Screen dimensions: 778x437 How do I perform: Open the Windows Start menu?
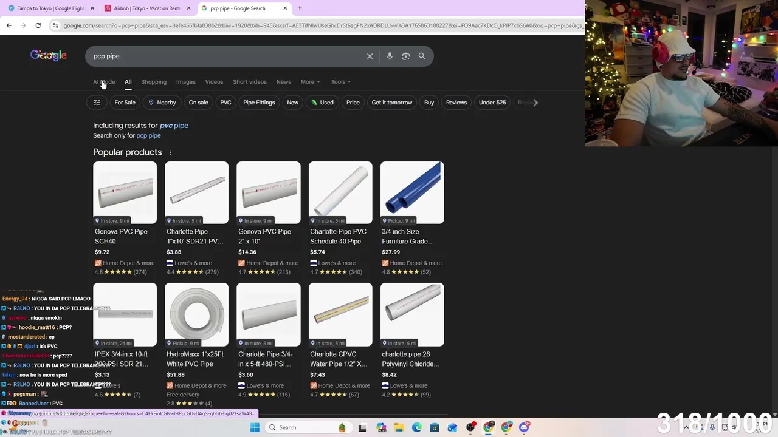click(255, 427)
